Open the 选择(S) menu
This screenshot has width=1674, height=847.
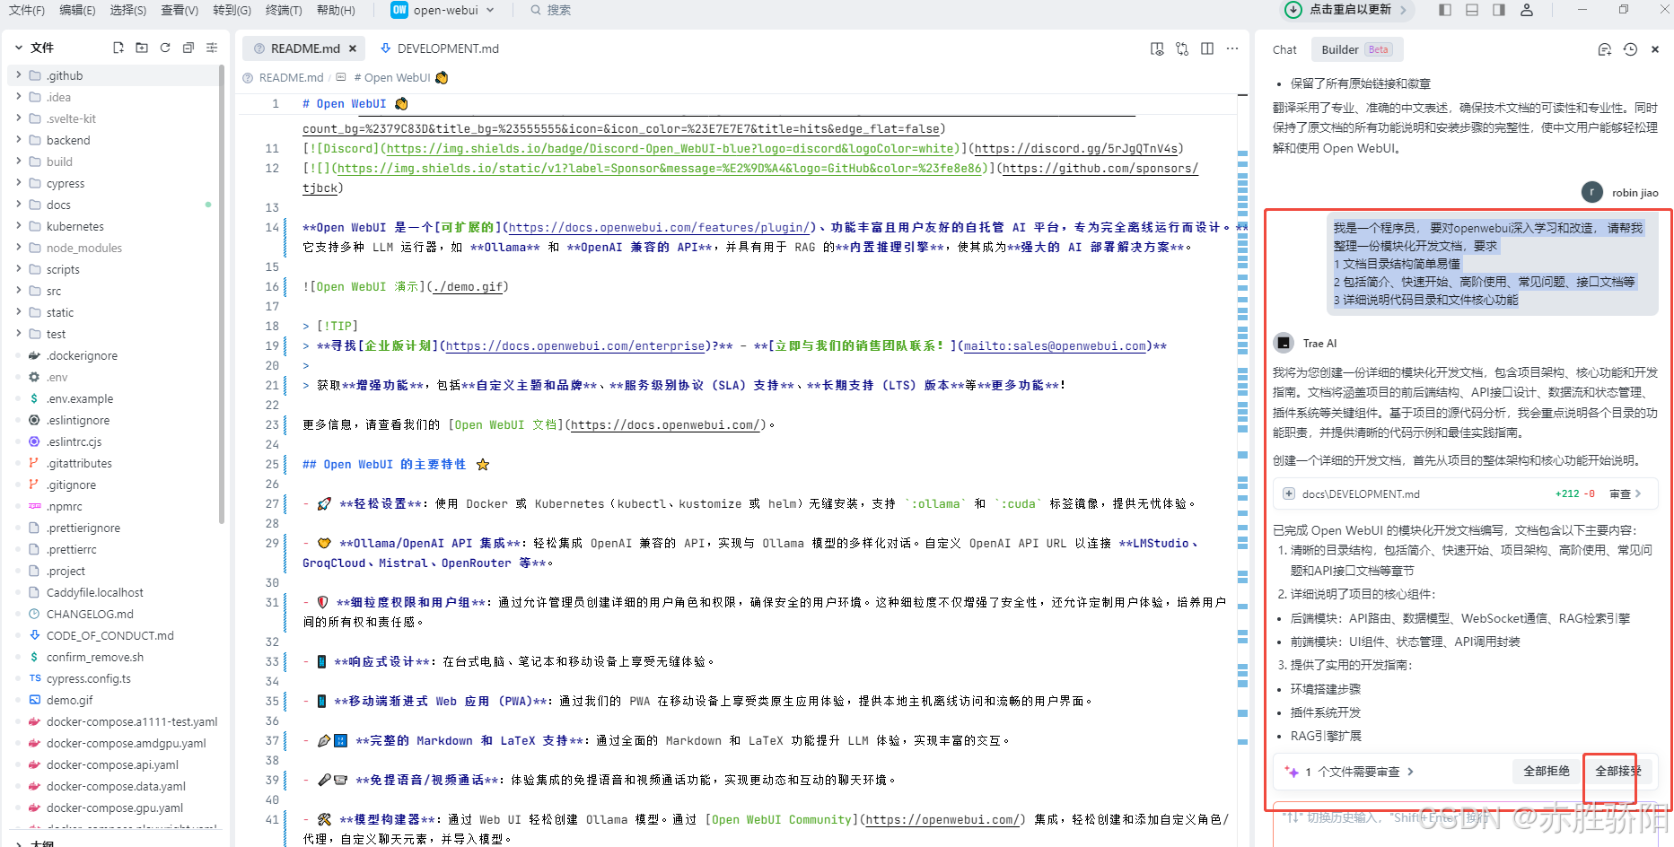click(128, 10)
